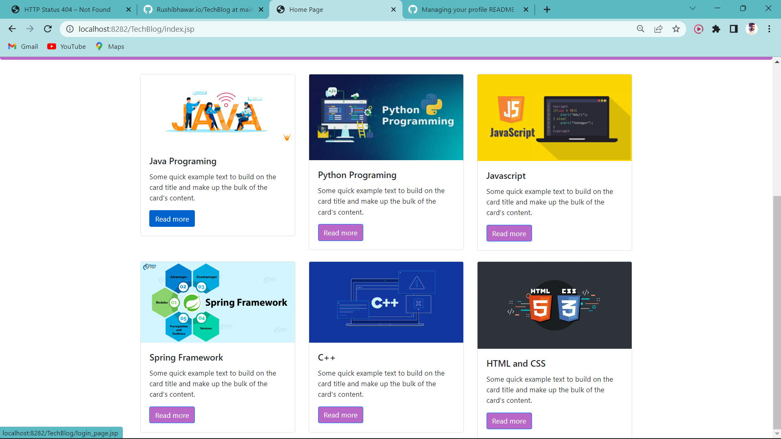
Task: Open Chrome's three-dot menu
Action: tap(769, 29)
